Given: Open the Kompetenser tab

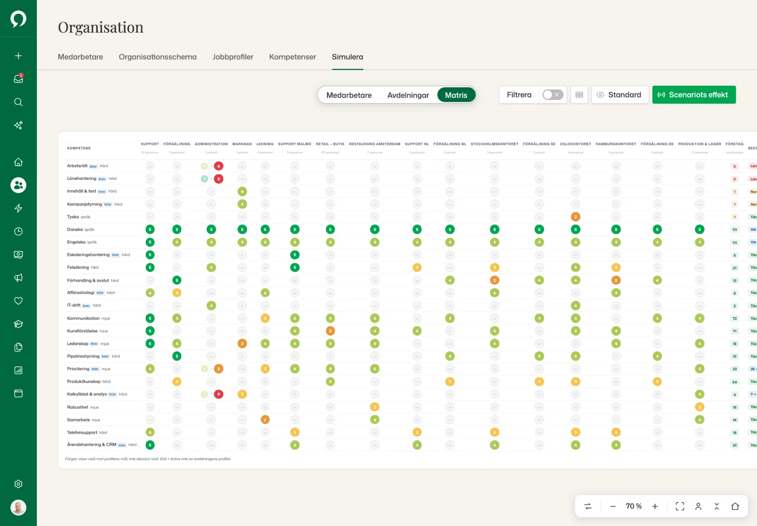Looking at the screenshot, I should pyautogui.click(x=292, y=57).
